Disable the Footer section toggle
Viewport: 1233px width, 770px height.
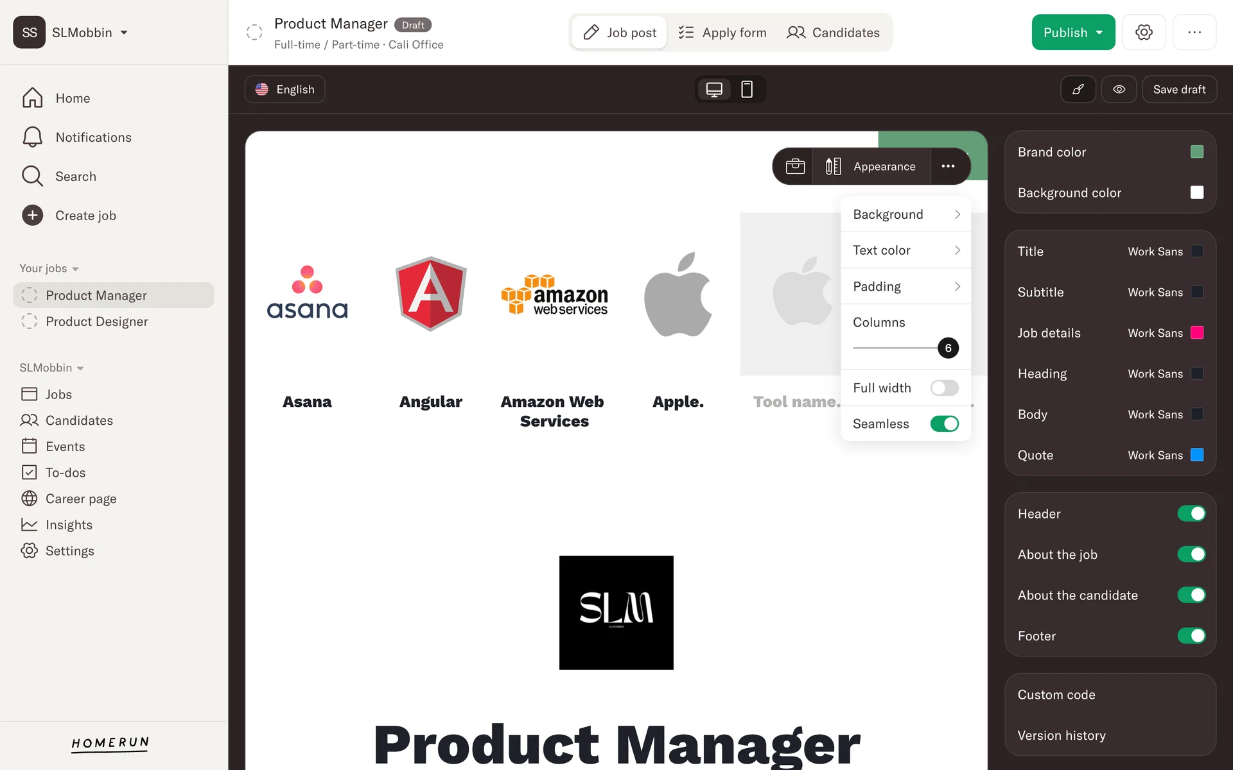point(1191,636)
